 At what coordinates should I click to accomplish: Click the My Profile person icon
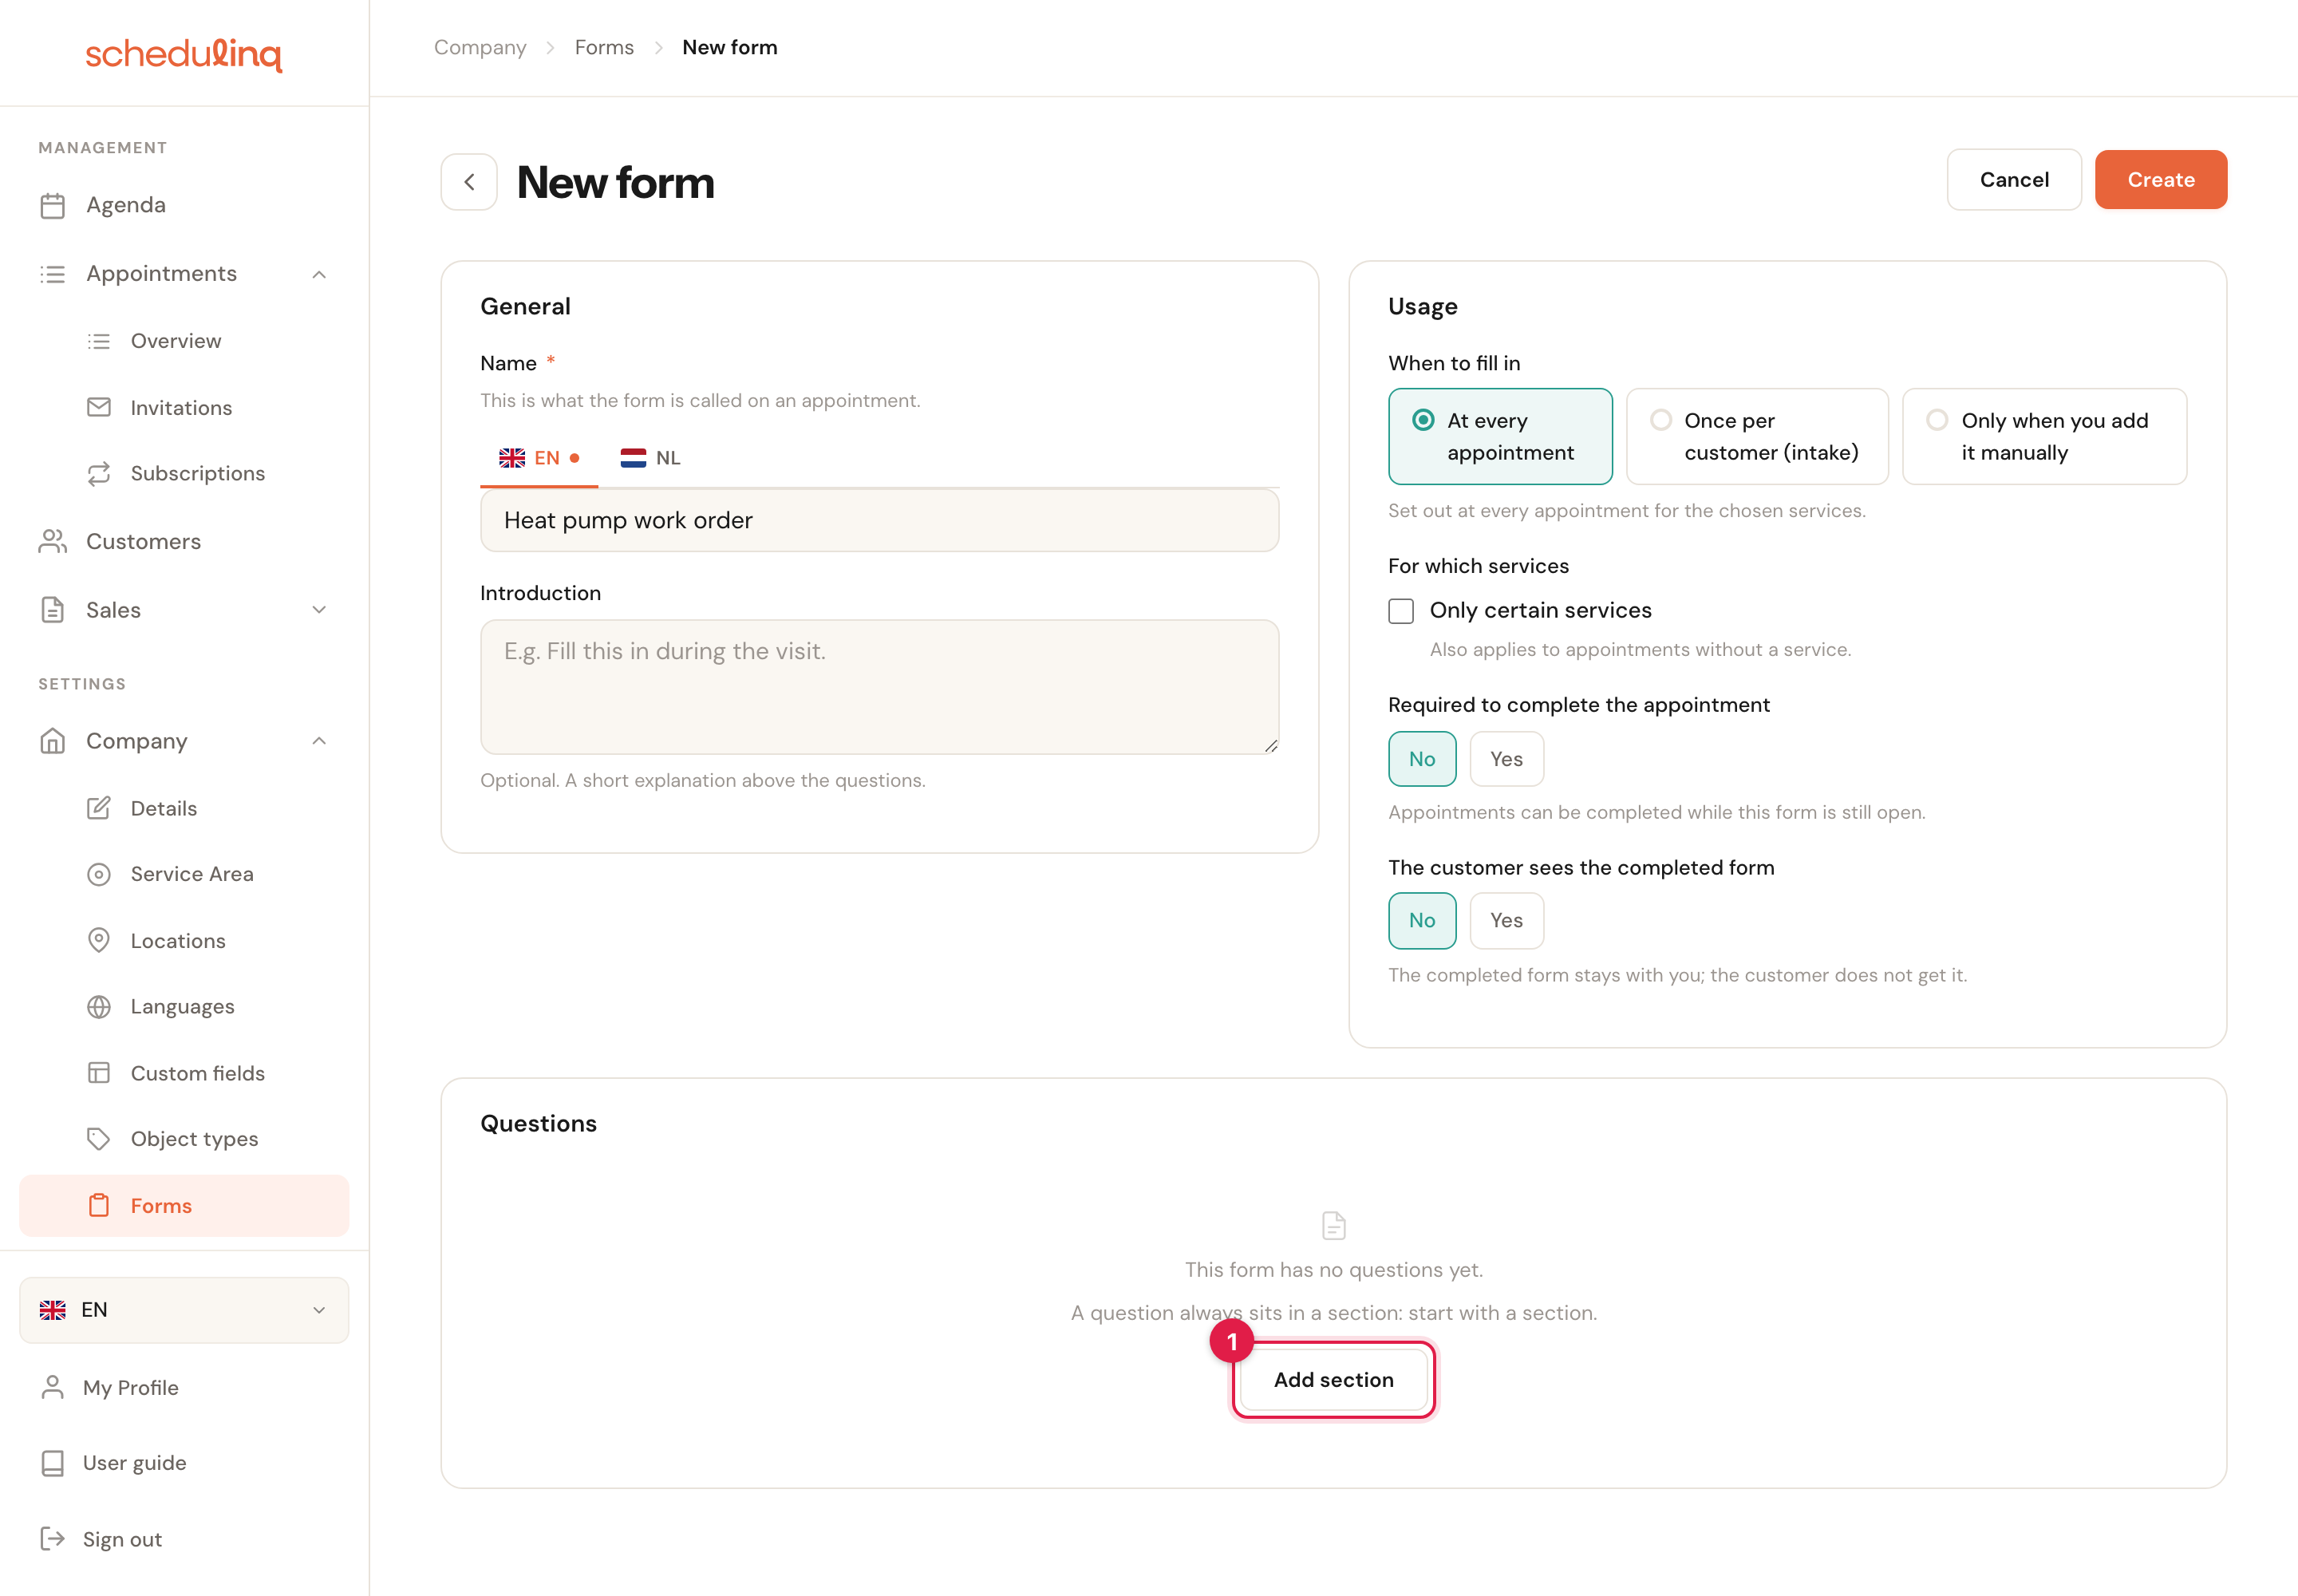point(52,1387)
